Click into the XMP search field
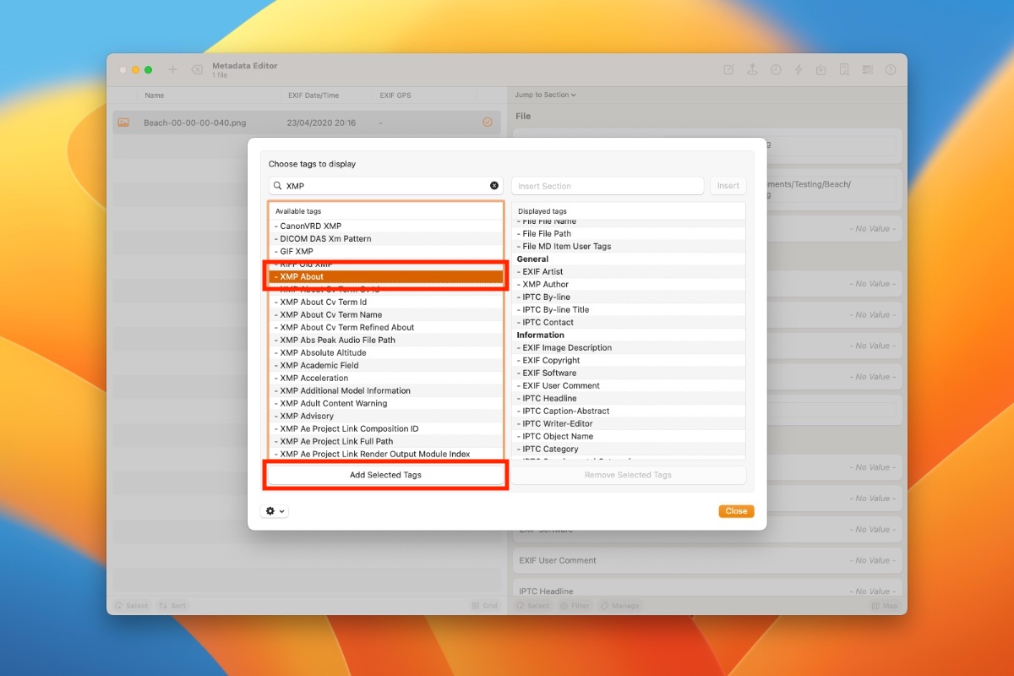 [385, 186]
